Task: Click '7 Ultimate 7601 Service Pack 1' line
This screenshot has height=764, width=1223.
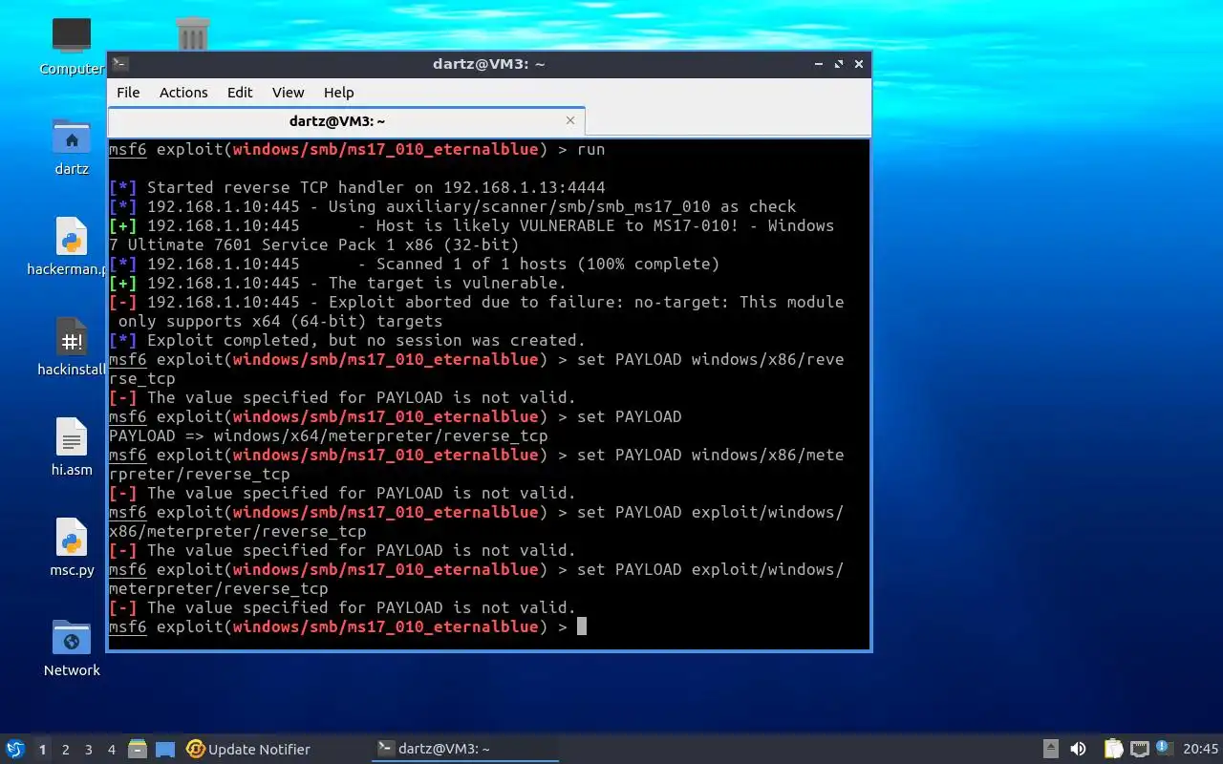Action: (314, 244)
